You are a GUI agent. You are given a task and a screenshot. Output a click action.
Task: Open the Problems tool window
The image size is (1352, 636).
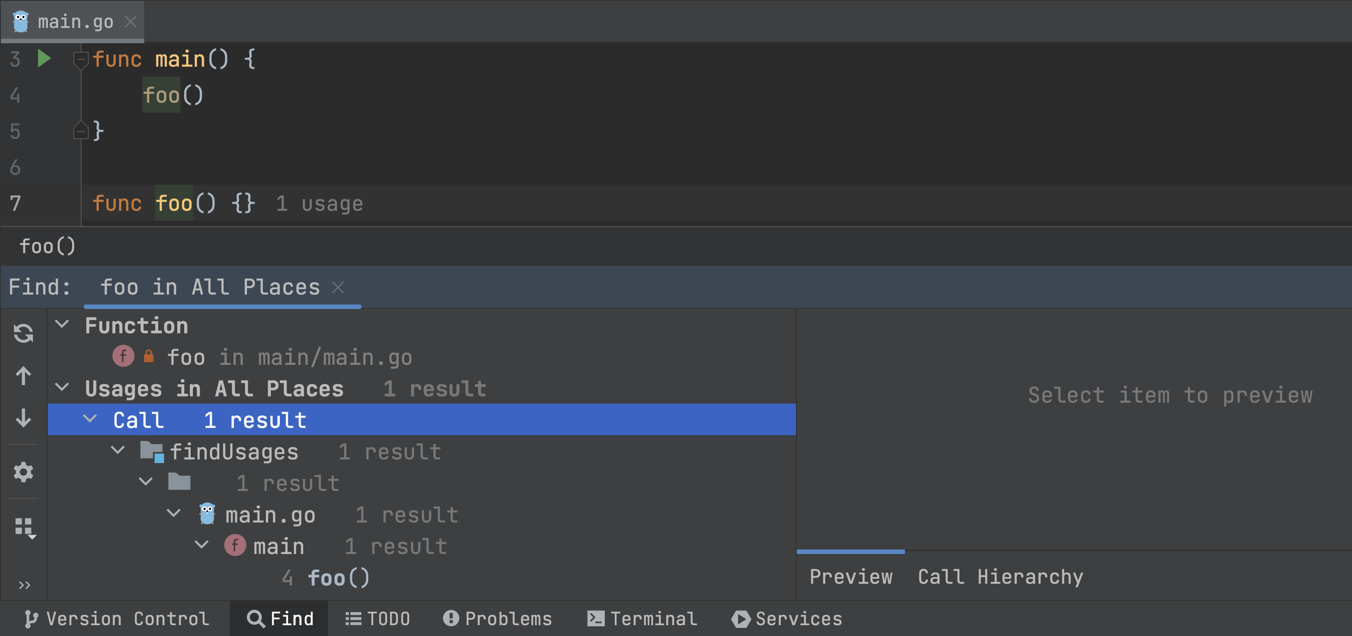(x=498, y=619)
